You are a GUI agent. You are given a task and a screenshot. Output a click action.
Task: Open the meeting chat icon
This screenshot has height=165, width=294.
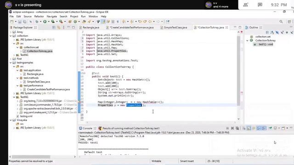click(260, 5)
